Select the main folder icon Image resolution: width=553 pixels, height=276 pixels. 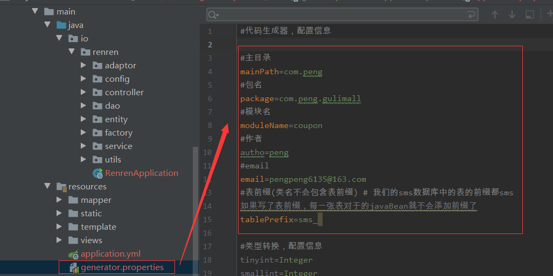(49, 12)
